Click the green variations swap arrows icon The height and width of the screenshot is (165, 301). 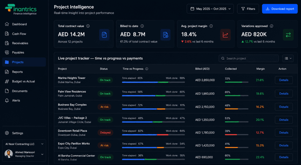pyautogui.click(x=288, y=35)
